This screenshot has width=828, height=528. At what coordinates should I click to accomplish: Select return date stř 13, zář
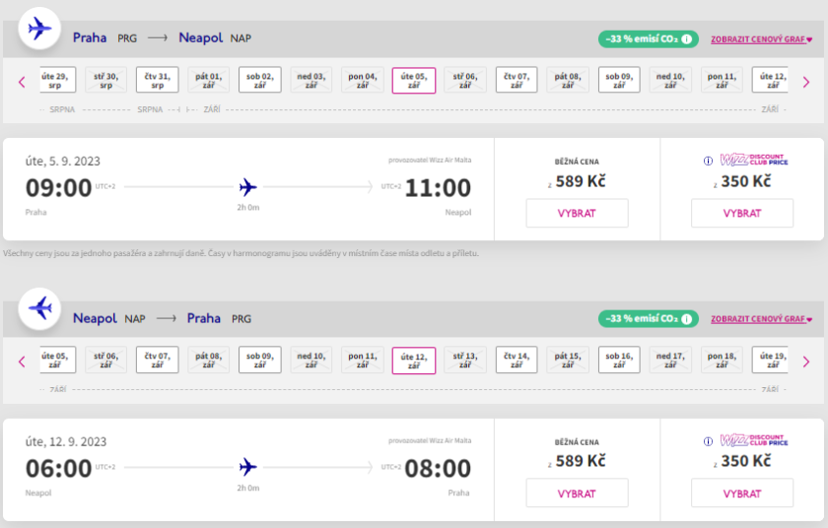(x=465, y=361)
